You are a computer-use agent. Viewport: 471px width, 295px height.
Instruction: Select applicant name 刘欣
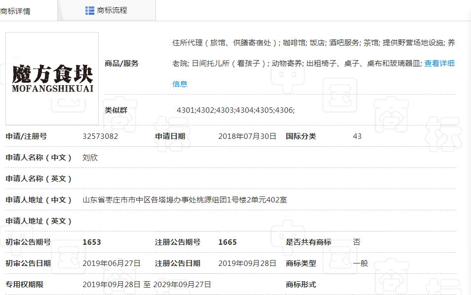click(90, 158)
